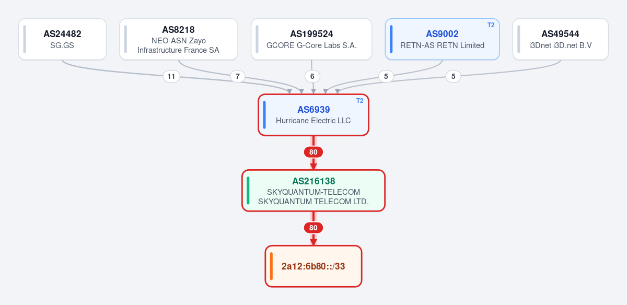Select the AS24482 SG.GS node
Viewport: 627px width, 305px height.
(62, 39)
